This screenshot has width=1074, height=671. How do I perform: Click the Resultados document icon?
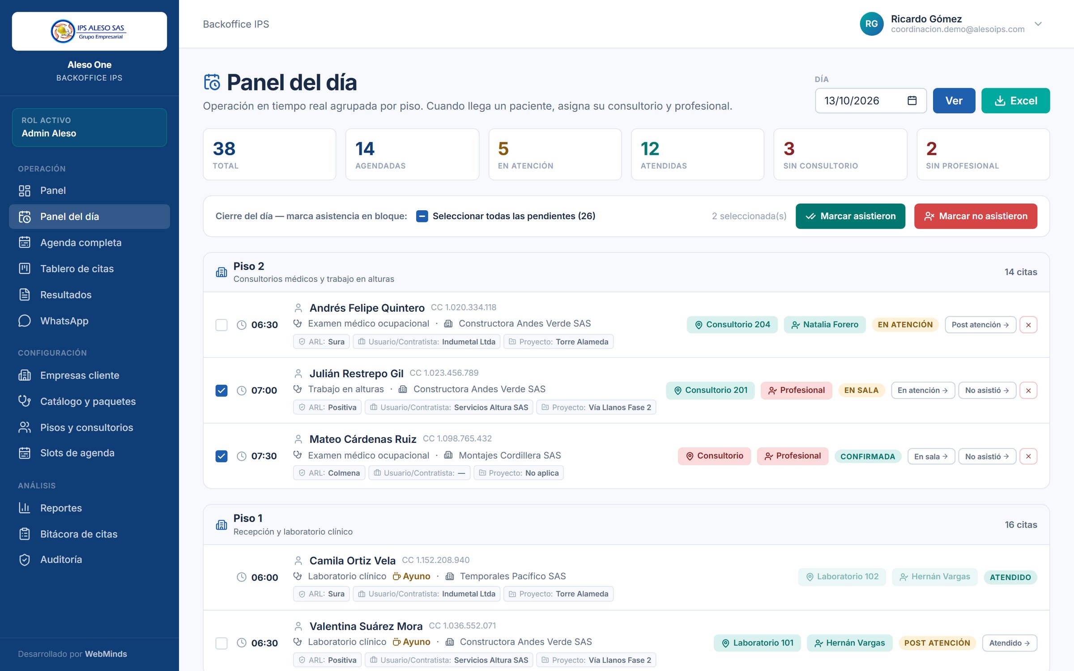click(x=25, y=295)
